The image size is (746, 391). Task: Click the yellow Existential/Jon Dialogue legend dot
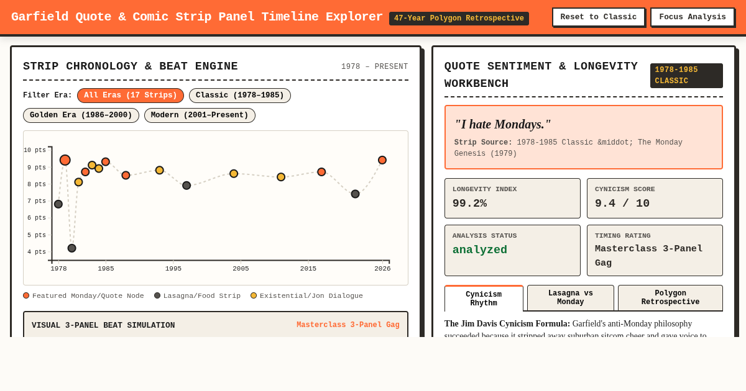(x=254, y=296)
